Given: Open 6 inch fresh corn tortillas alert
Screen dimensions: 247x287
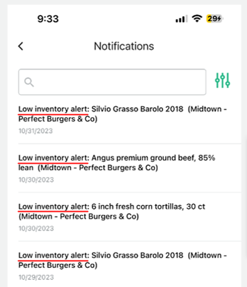Looking at the screenshot, I should tap(123, 217).
